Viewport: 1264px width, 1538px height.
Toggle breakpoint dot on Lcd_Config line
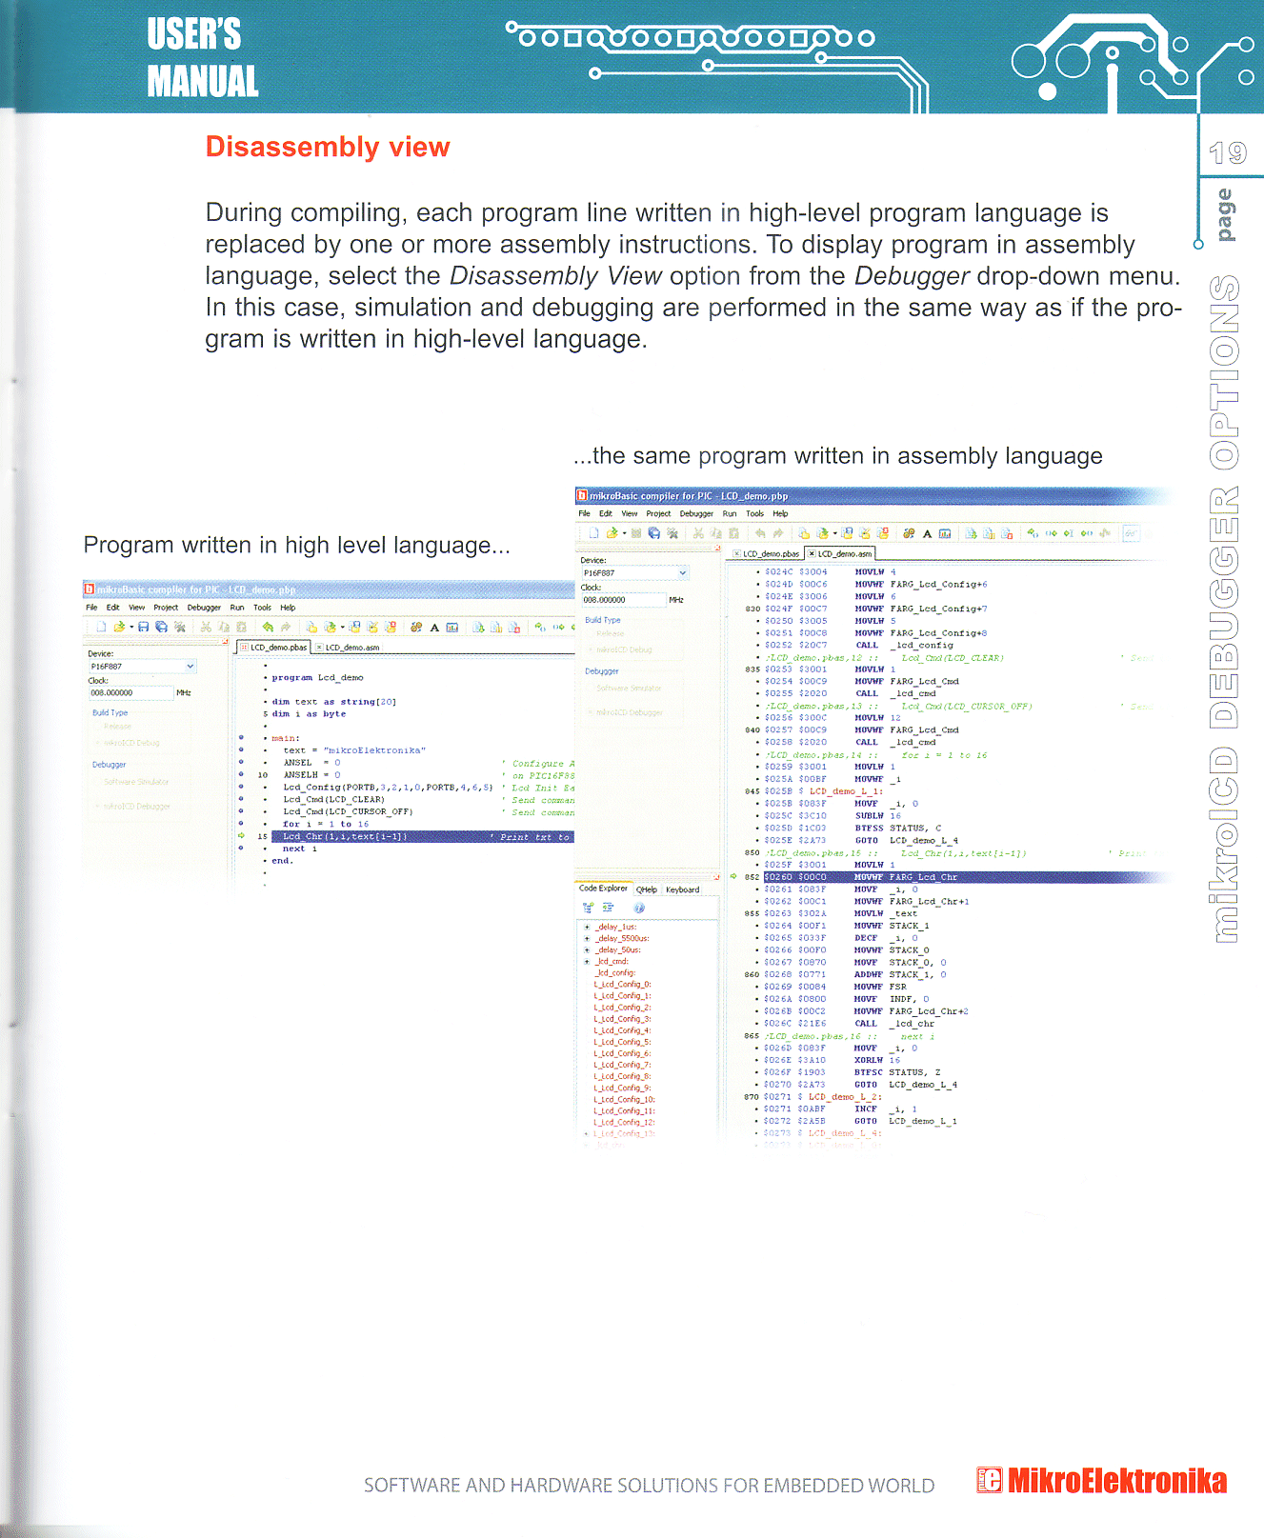[241, 787]
